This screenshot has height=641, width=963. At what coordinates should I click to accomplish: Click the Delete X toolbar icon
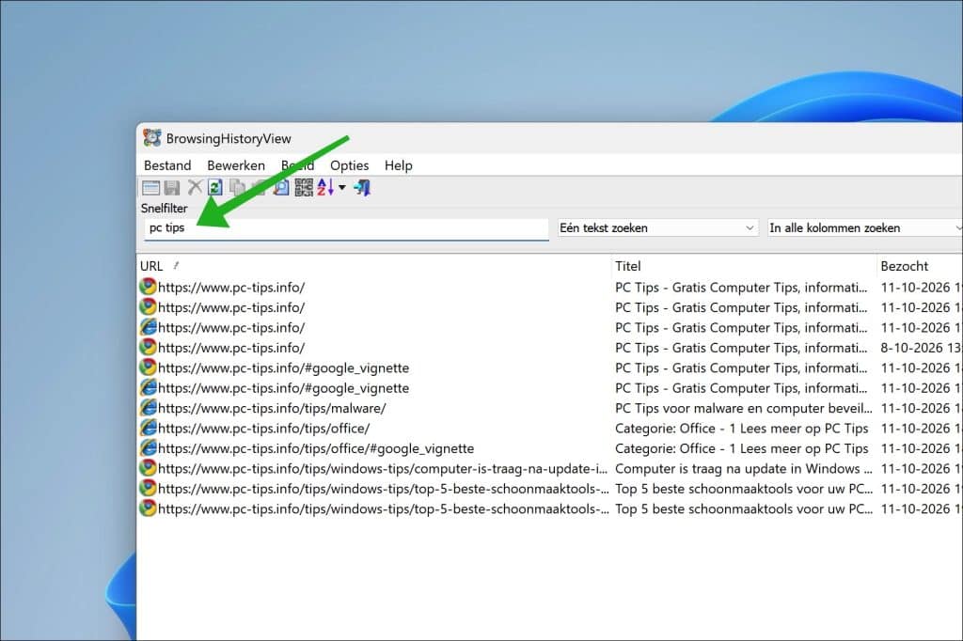(195, 187)
